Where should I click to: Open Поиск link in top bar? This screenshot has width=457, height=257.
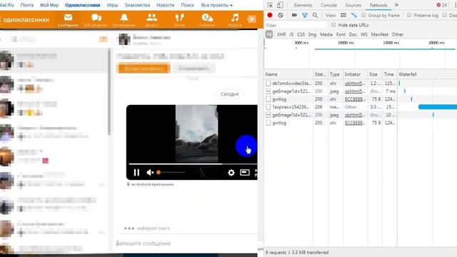coord(187,5)
